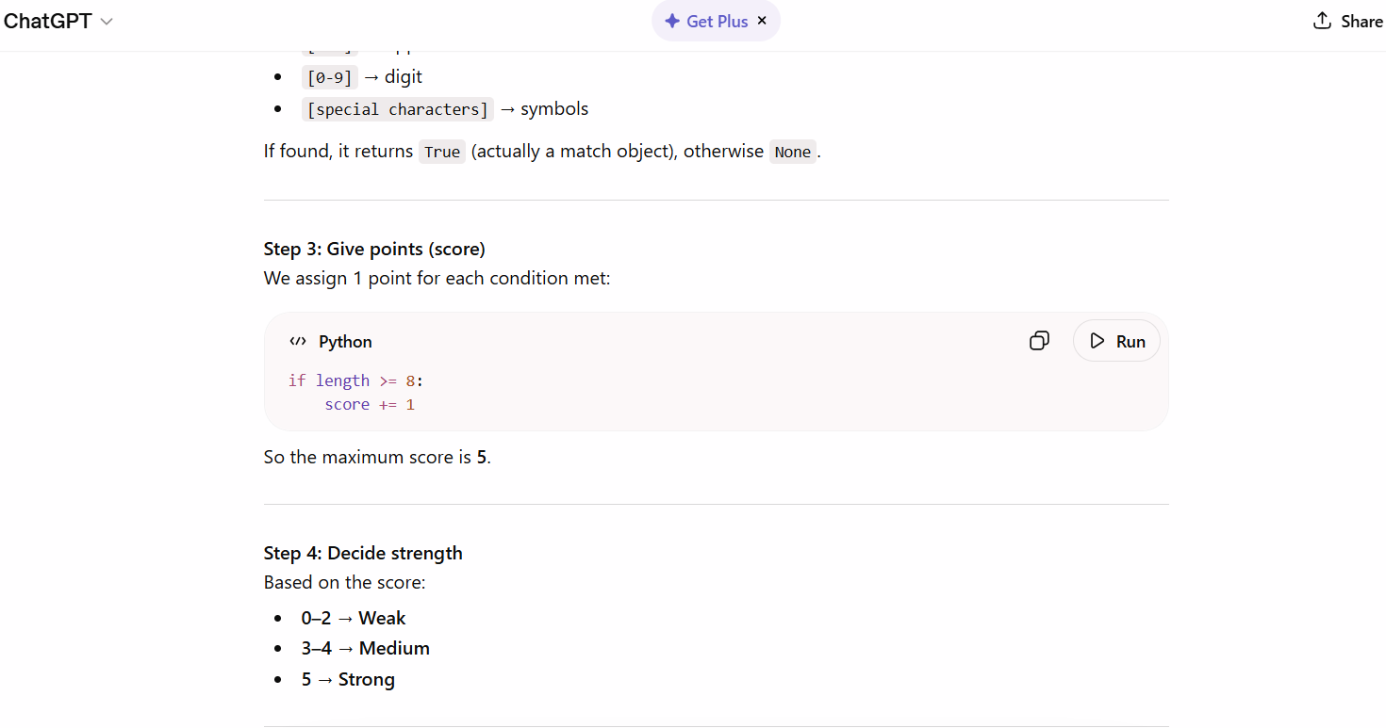1386x728 pixels.
Task: Click the "if length >= 8:" code line
Action: click(x=356, y=380)
